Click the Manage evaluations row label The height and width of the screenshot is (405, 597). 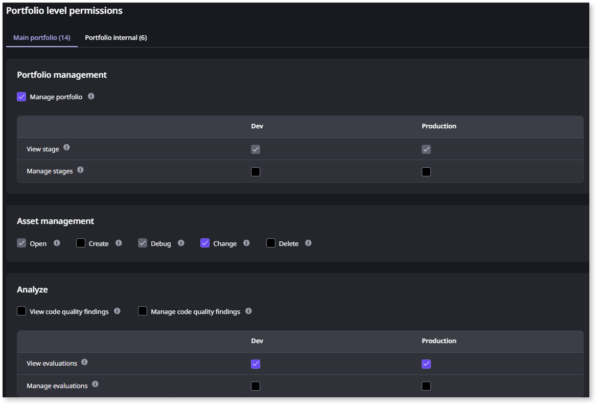57,386
